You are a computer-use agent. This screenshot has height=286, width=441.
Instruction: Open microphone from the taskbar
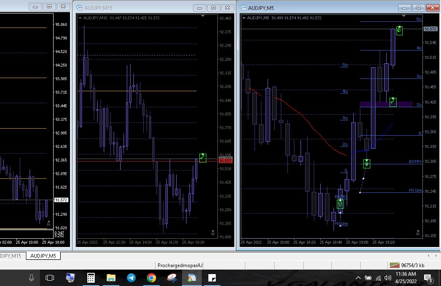[31, 278]
